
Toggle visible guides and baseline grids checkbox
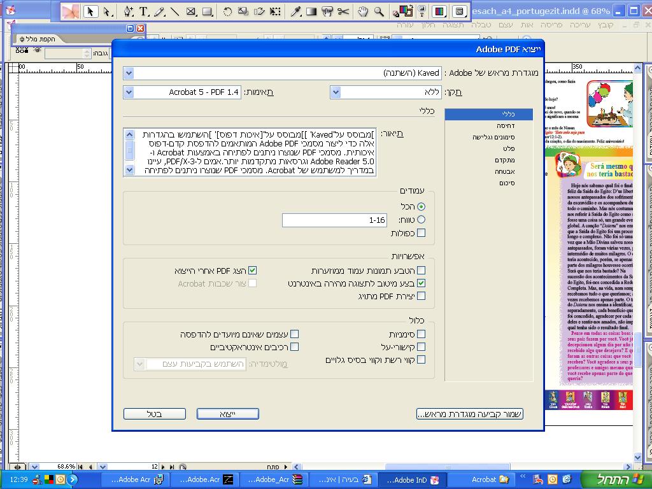pos(422,360)
